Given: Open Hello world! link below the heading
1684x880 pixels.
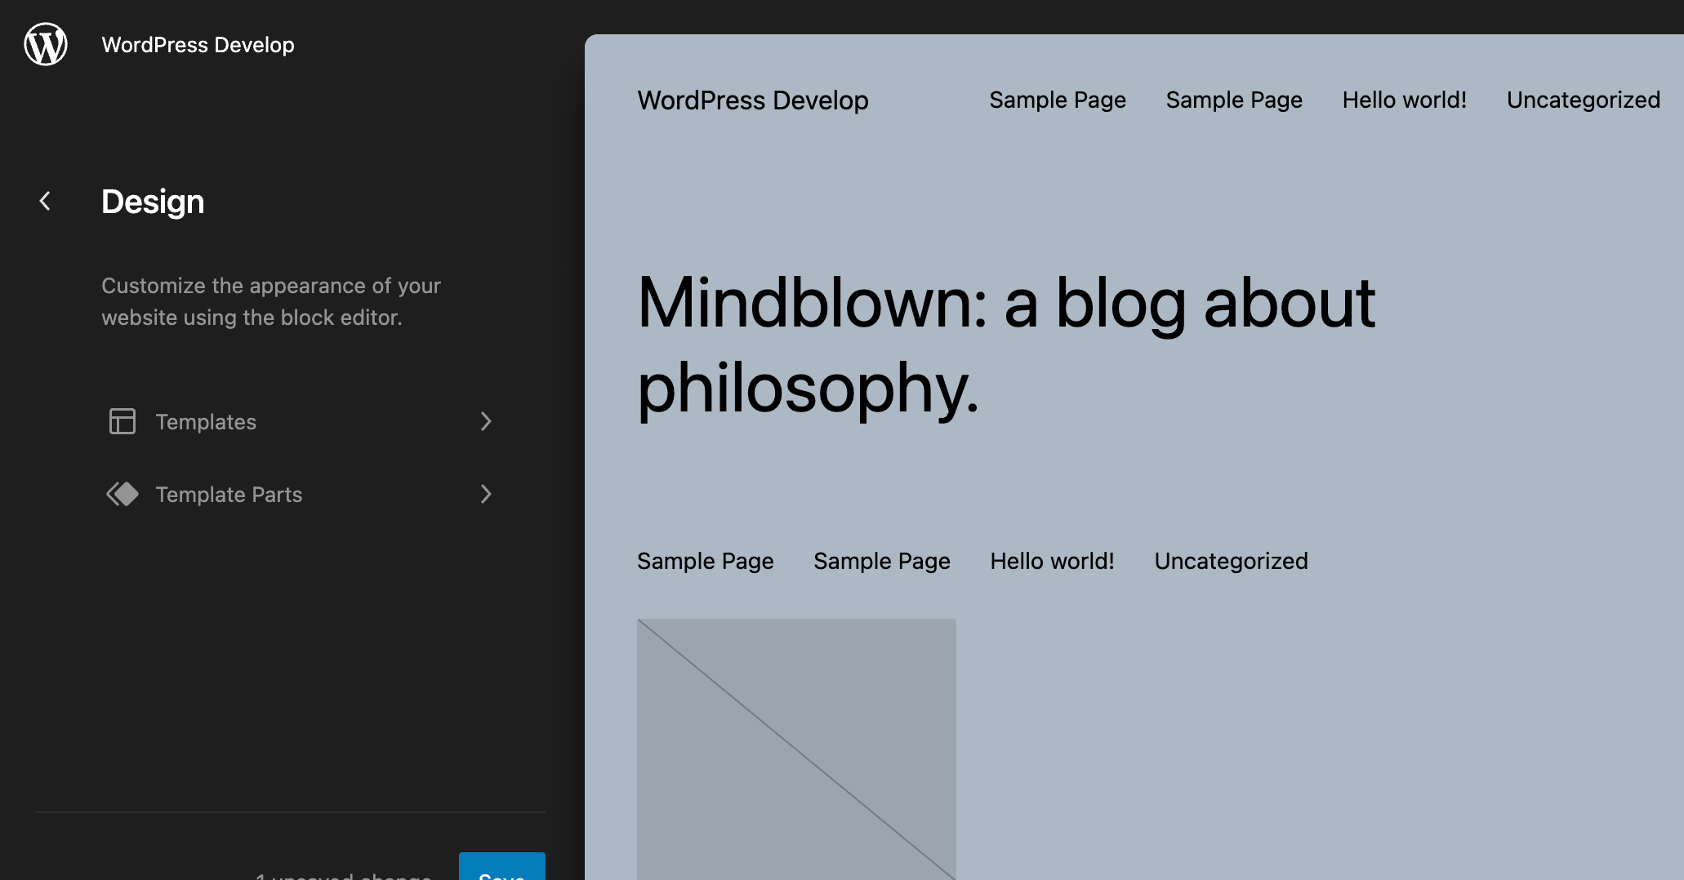Looking at the screenshot, I should pos(1052,561).
